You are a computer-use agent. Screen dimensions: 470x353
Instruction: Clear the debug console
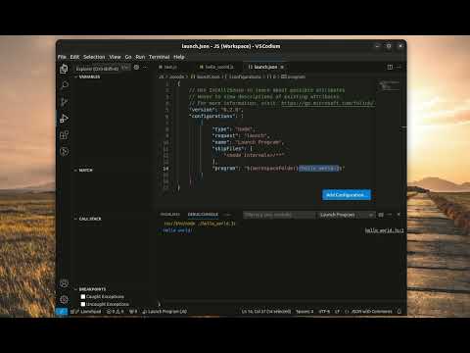point(381,215)
